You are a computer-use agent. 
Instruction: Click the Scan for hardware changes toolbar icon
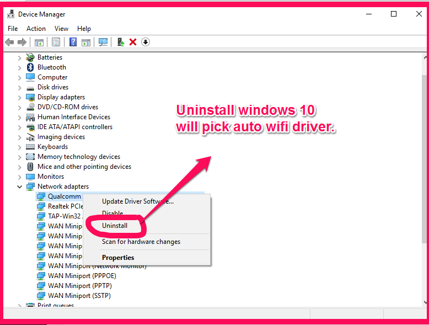pos(103,42)
